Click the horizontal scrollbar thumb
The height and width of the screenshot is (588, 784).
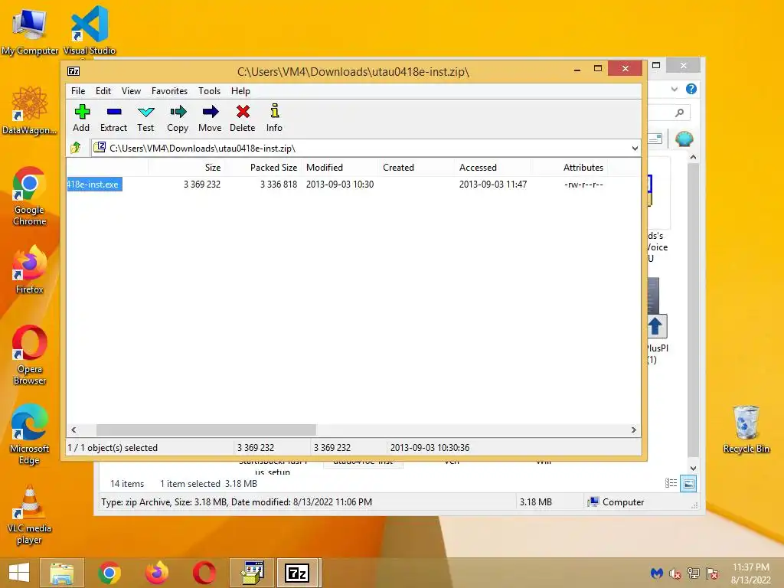pyautogui.click(x=206, y=430)
